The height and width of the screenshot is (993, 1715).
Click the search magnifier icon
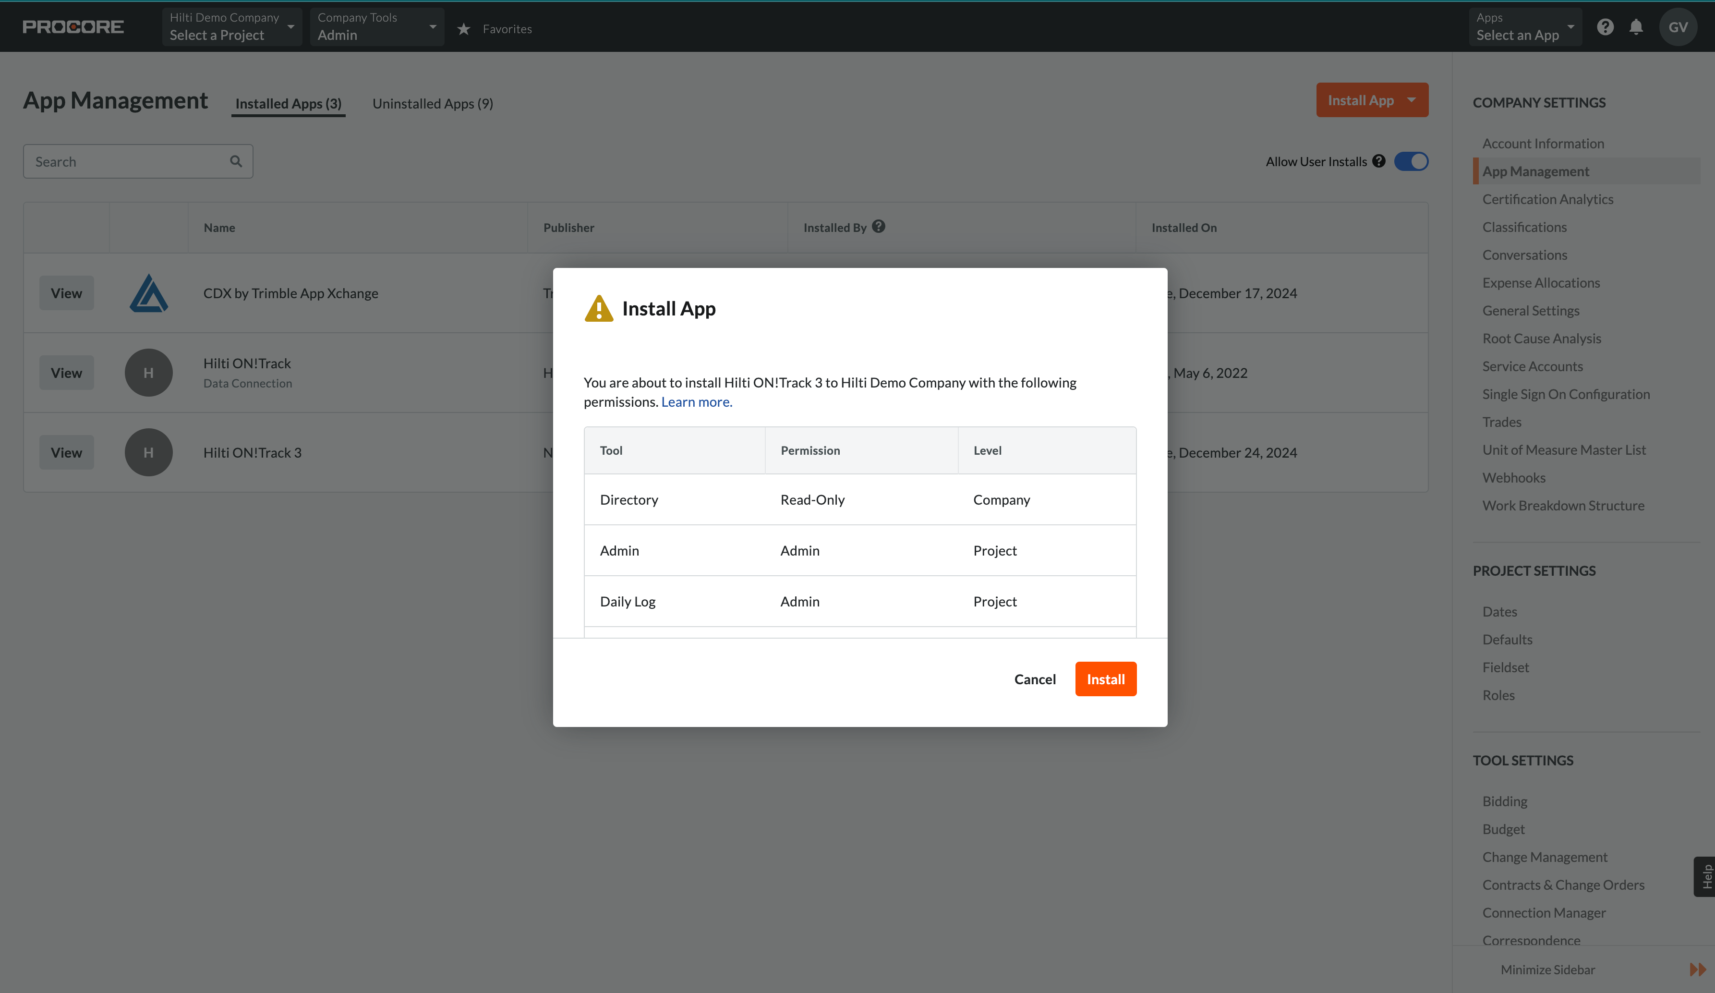click(x=236, y=161)
